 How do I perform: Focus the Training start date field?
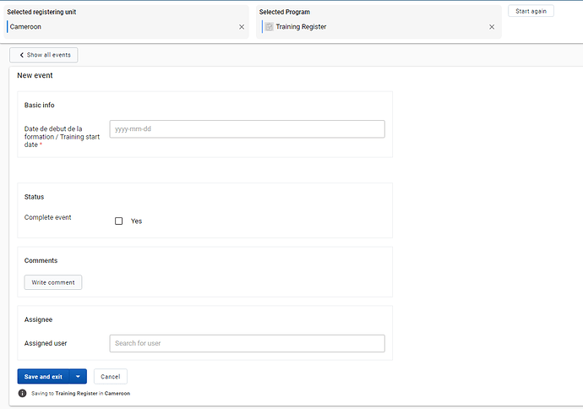(247, 129)
